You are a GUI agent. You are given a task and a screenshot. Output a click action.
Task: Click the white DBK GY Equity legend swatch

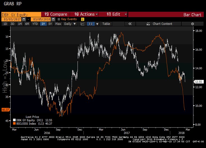coord(14,120)
